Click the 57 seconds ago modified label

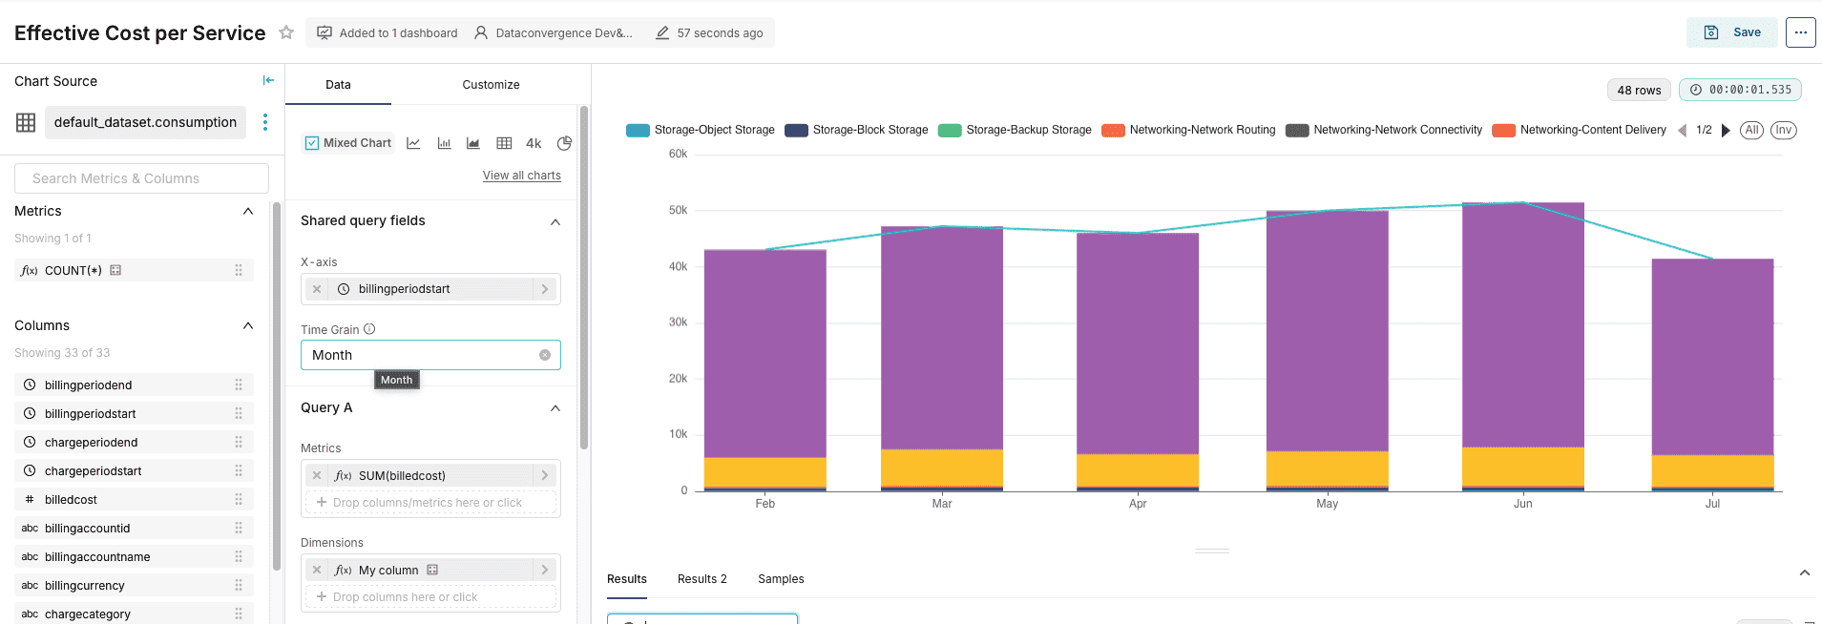point(710,32)
